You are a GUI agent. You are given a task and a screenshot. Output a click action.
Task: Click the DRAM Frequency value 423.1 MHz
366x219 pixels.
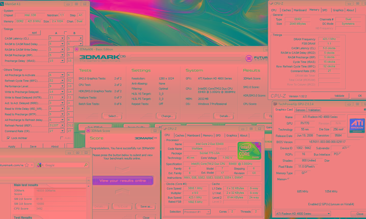[329, 39]
